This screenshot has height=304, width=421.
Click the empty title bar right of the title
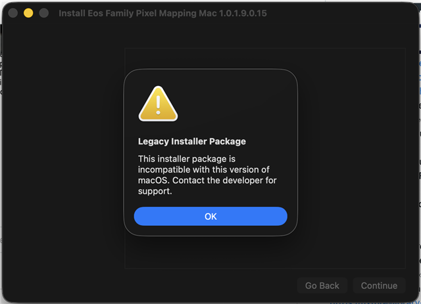342,13
